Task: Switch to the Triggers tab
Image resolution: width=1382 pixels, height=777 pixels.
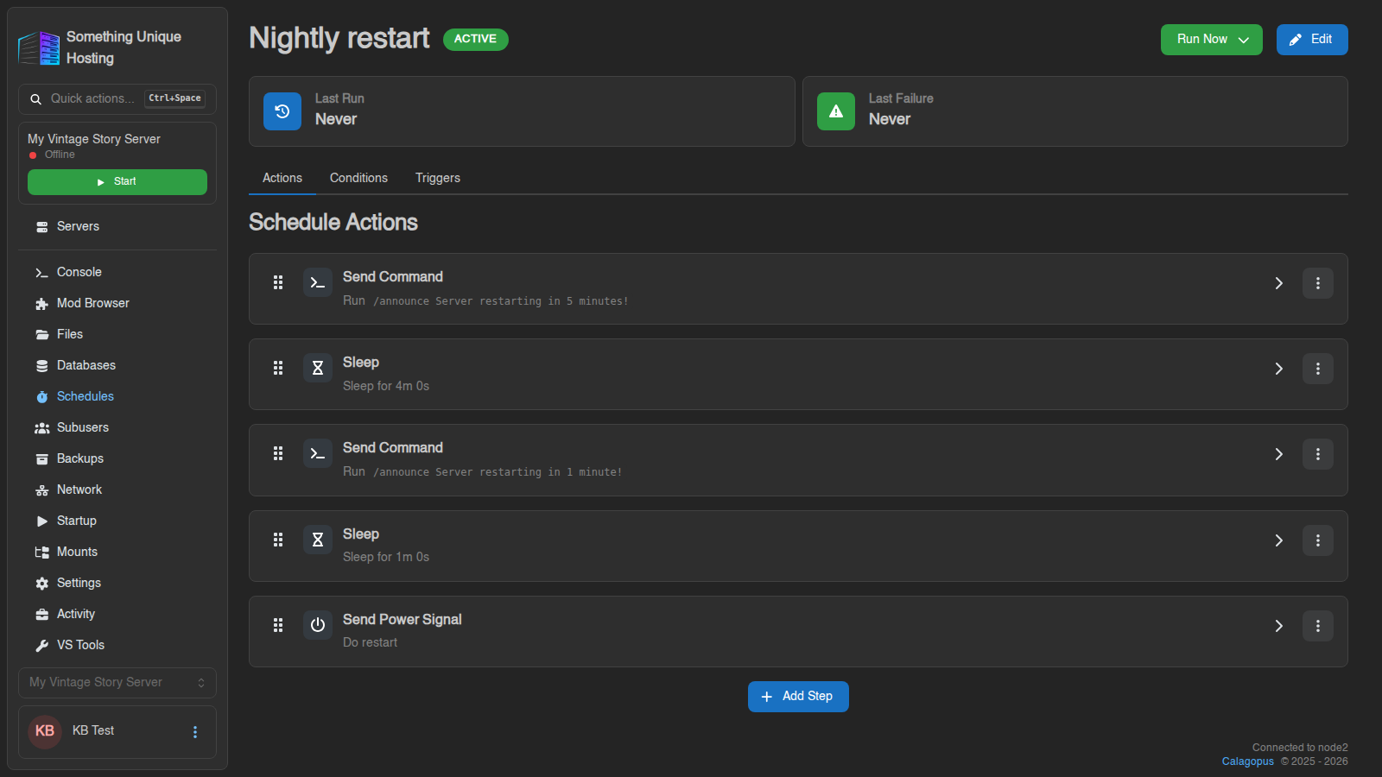Action: (x=438, y=178)
